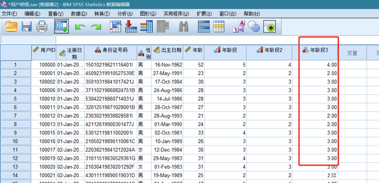Click the cell value editor bar
Viewport: 379px width, 183px height.
[217, 39]
